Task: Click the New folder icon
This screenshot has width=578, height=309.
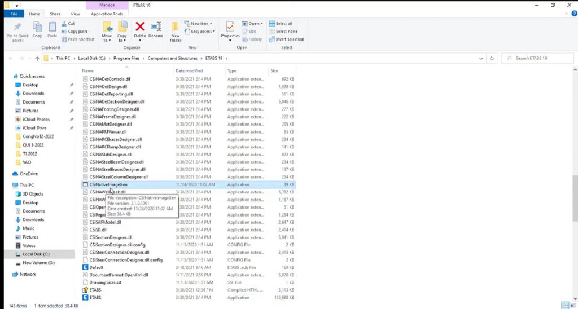Action: (176, 27)
